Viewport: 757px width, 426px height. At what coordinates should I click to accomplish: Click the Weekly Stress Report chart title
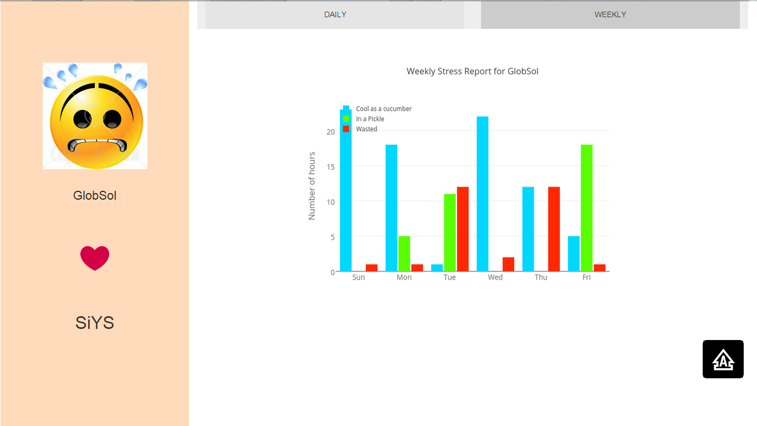pyautogui.click(x=472, y=71)
